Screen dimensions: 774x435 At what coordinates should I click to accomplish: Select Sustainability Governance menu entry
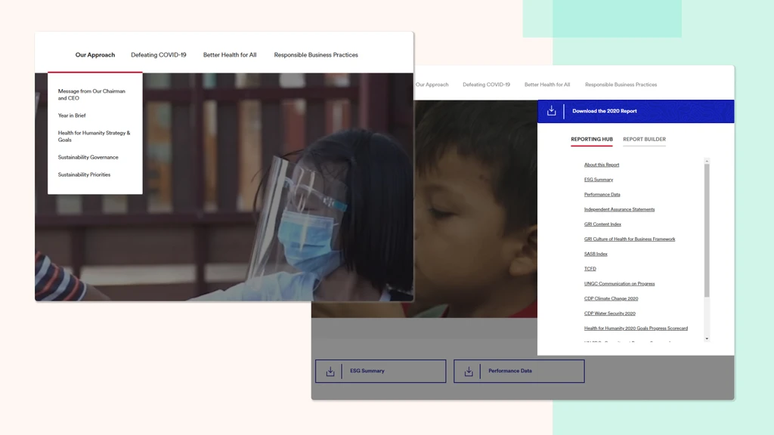(88, 157)
